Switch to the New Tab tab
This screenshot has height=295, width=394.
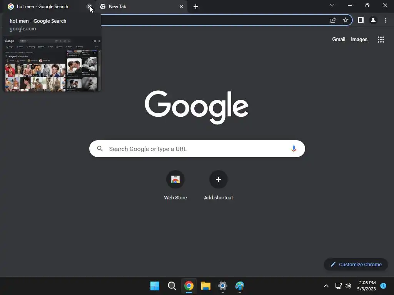coord(142,7)
